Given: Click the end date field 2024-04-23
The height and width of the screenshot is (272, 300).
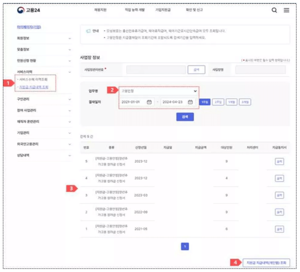Looking at the screenshot, I should [178, 102].
